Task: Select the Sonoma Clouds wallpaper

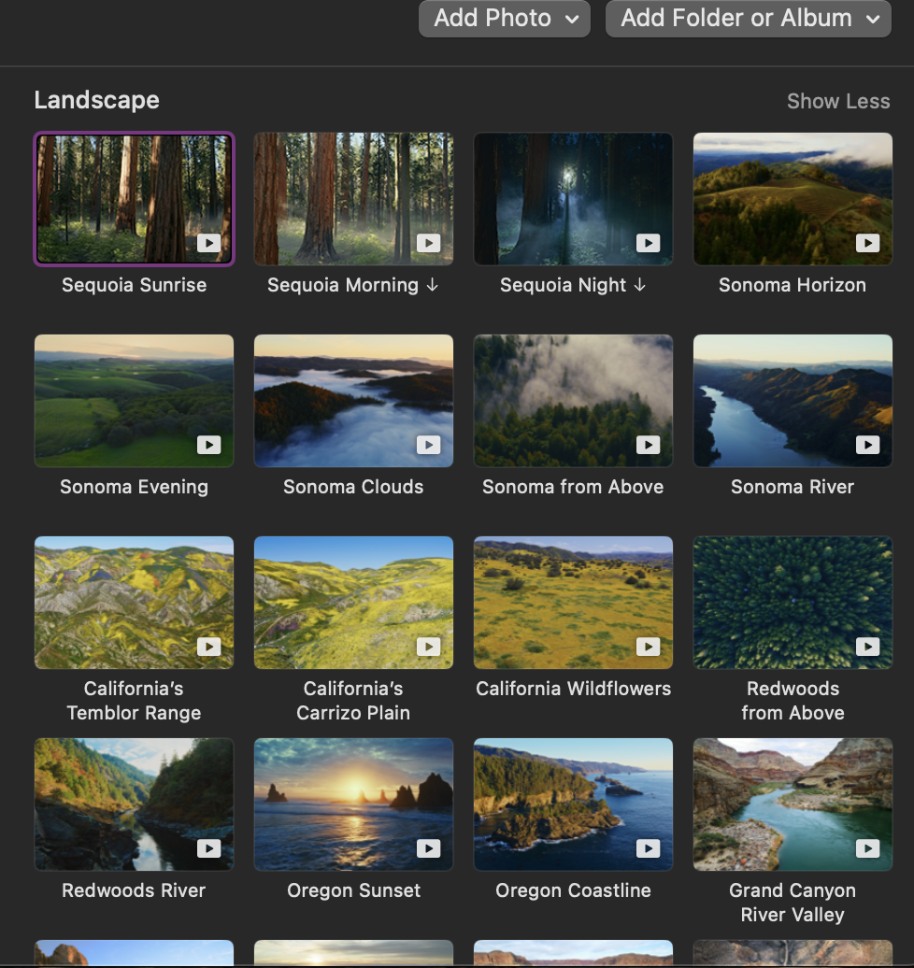Action: pyautogui.click(x=353, y=400)
